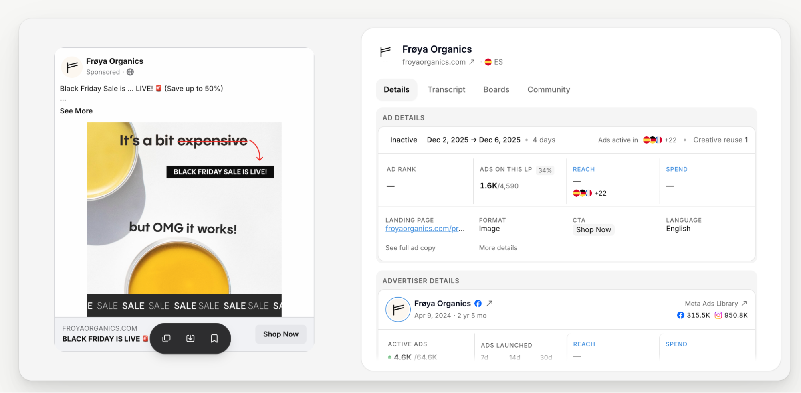Click the REACH label in Ad Details
The height and width of the screenshot is (393, 801).
(584, 169)
